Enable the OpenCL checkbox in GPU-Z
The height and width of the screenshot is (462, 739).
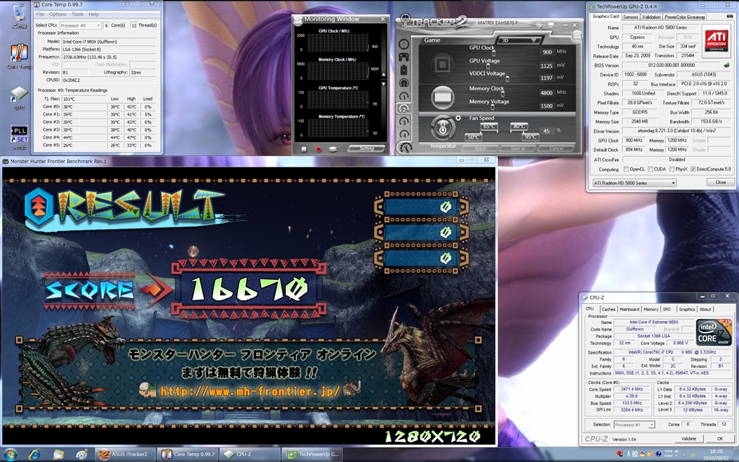point(625,169)
